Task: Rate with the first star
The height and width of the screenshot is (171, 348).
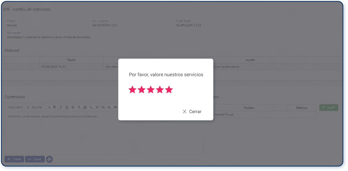Action: (132, 90)
